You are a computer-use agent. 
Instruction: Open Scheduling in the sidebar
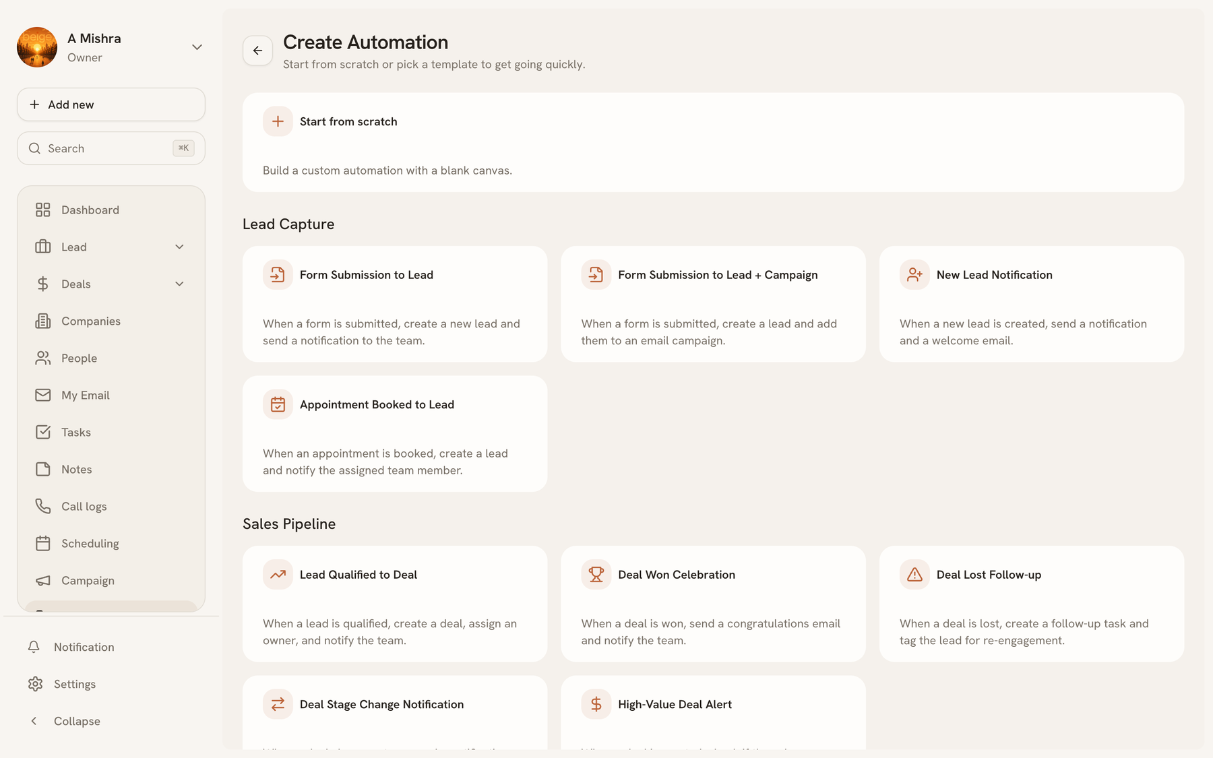coord(111,543)
